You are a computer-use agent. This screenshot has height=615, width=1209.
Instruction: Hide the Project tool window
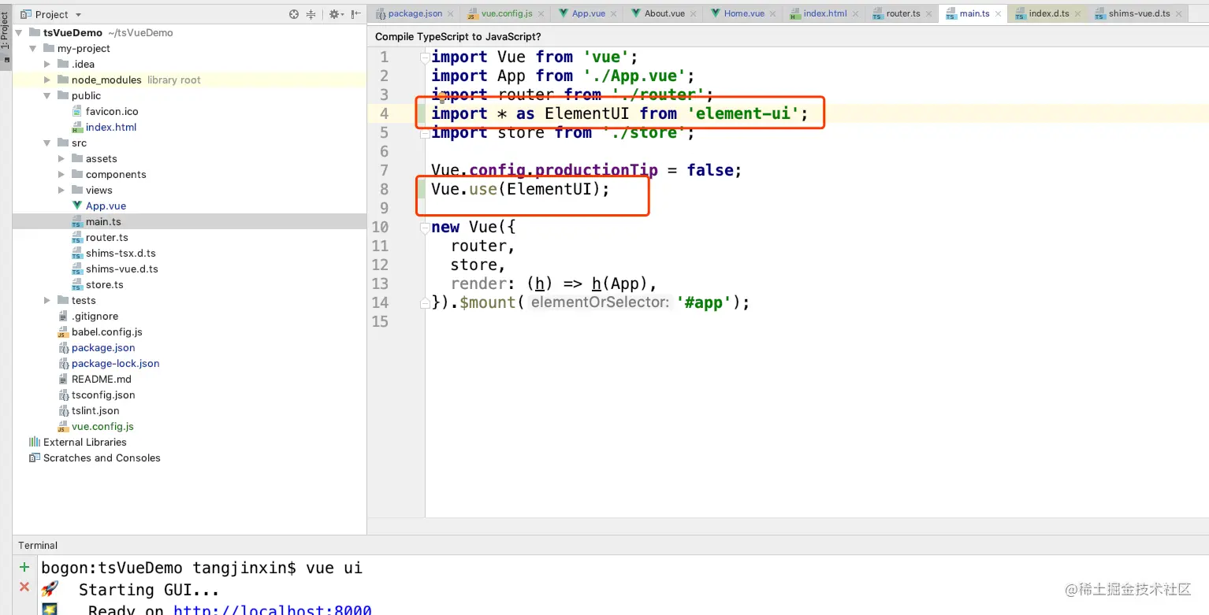click(x=356, y=14)
